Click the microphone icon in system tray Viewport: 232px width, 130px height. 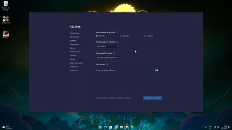(206, 127)
